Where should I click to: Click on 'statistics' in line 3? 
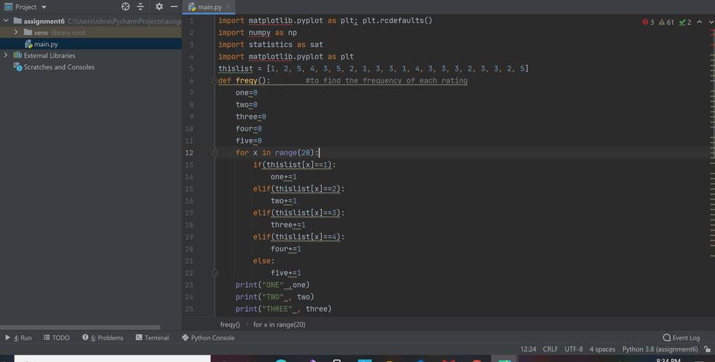coord(270,45)
